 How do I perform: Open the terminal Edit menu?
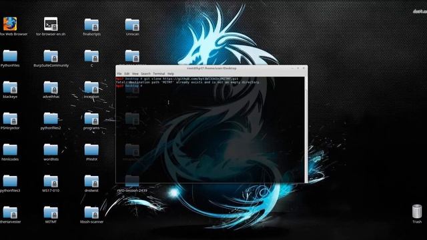[127, 74]
